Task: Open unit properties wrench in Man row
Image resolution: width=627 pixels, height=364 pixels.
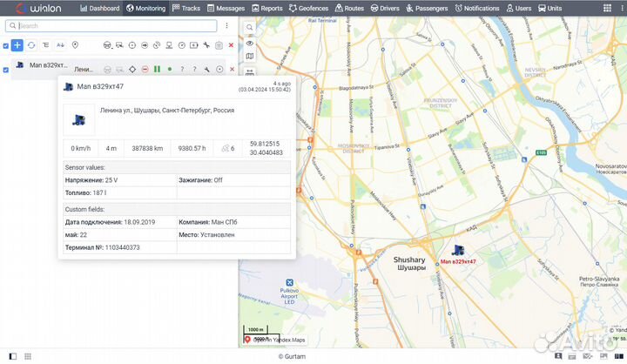Action: (x=206, y=69)
